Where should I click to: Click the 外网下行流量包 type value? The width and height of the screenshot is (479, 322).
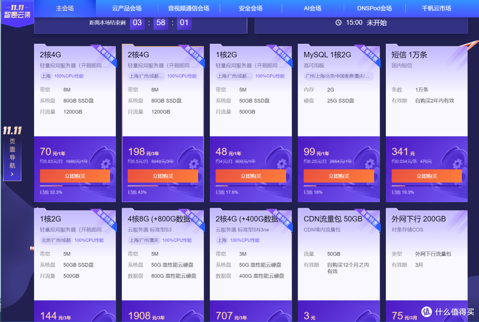click(x=433, y=254)
